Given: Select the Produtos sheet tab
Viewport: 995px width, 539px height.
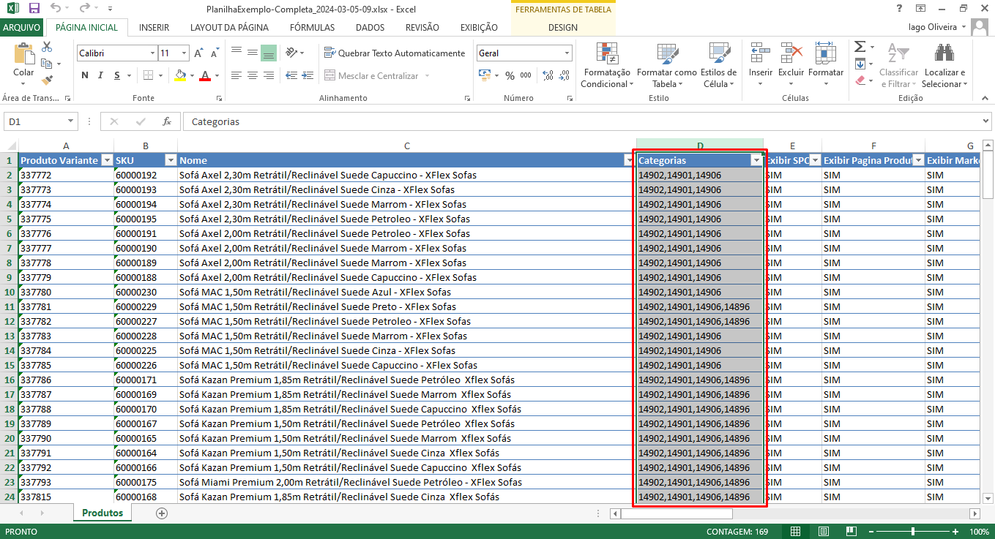Looking at the screenshot, I should pos(103,513).
